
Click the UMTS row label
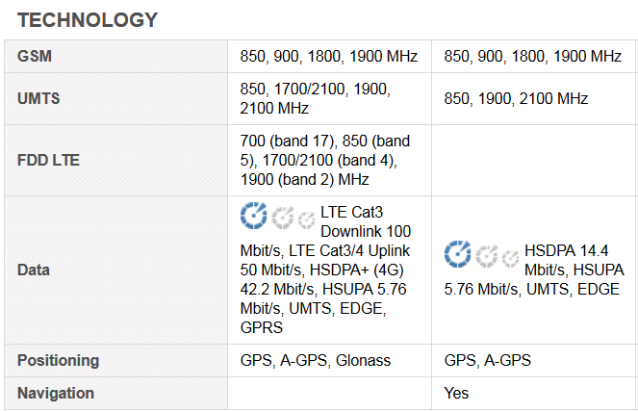click(38, 98)
